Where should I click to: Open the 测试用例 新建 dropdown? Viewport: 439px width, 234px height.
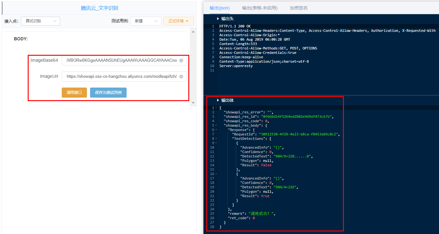click(146, 21)
